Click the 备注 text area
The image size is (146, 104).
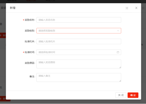(x=79, y=77)
